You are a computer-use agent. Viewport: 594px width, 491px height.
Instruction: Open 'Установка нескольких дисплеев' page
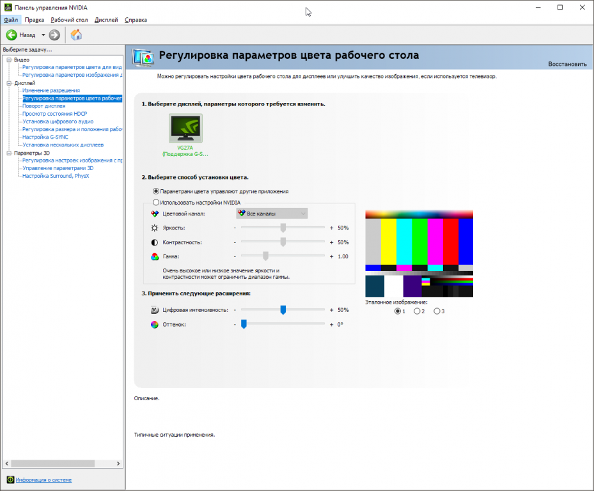point(63,144)
